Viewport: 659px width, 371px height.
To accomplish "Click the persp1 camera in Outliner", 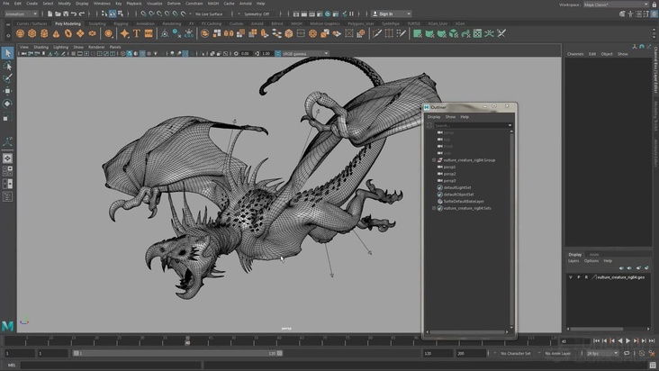I will 449,167.
